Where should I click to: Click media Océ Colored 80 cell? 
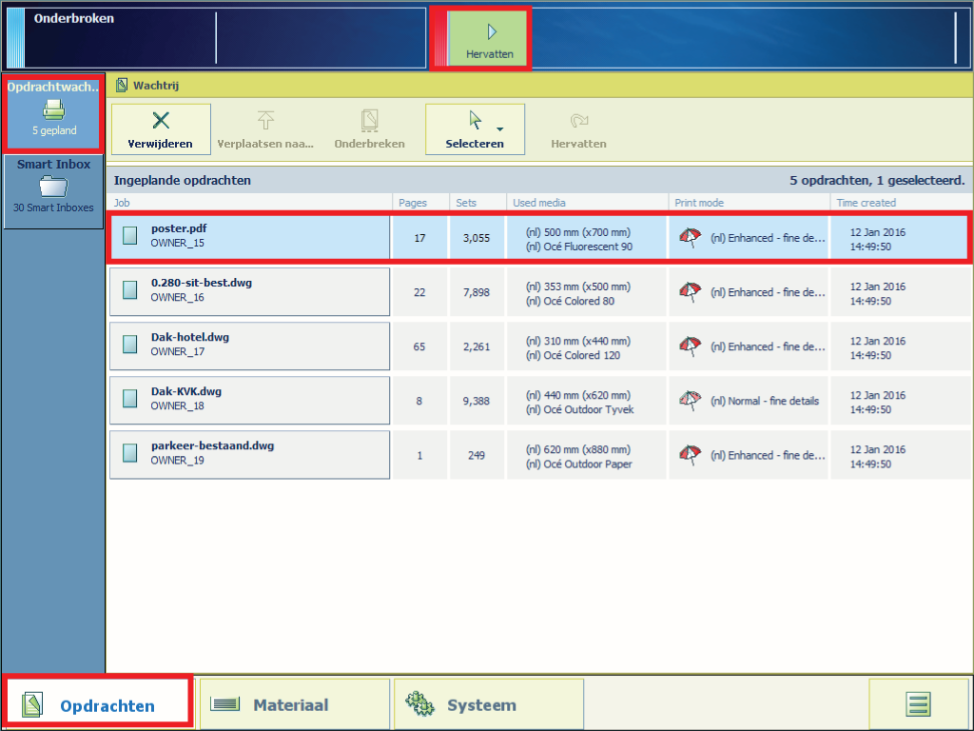pyautogui.click(x=587, y=292)
